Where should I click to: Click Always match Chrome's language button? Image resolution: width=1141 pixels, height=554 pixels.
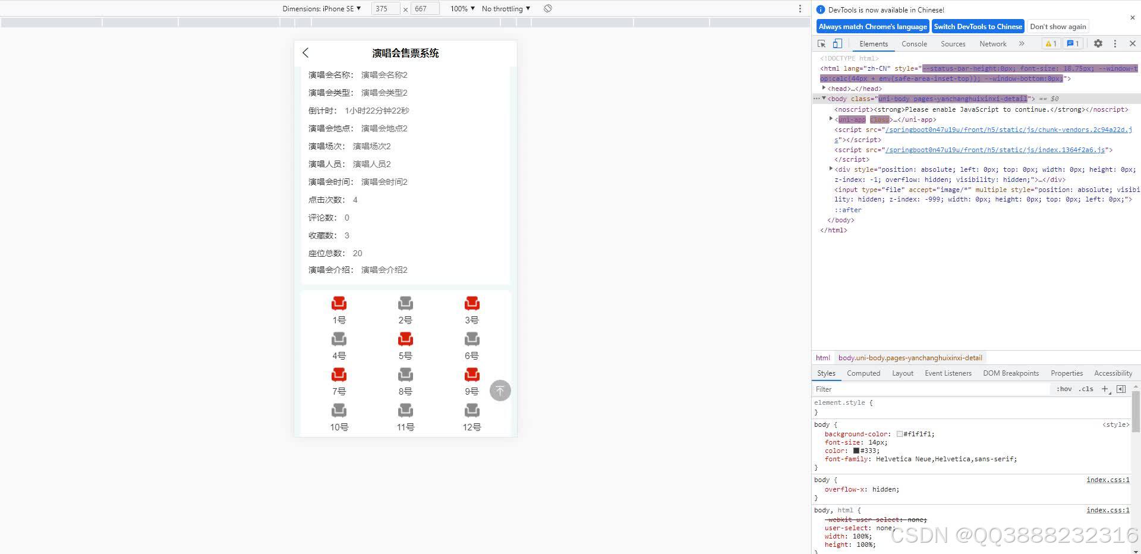[872, 27]
